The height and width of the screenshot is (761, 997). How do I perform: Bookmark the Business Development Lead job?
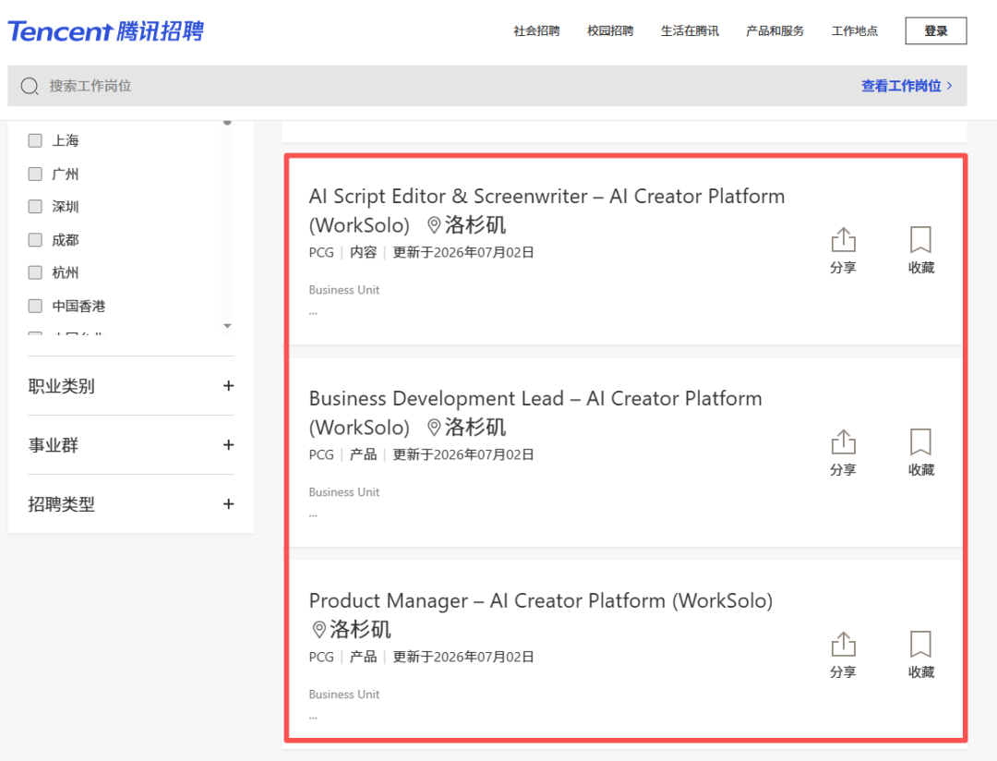click(x=920, y=453)
